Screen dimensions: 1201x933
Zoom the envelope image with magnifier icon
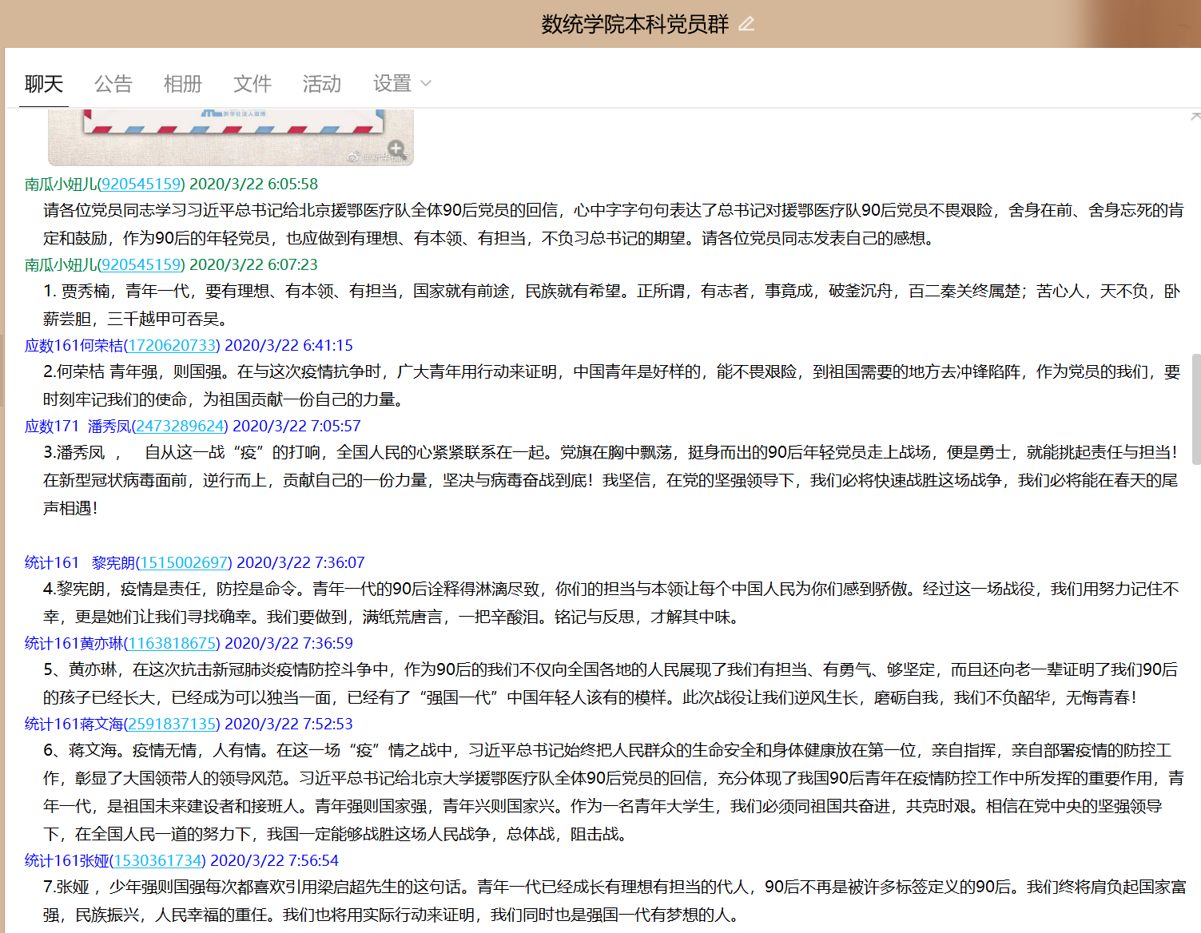pyautogui.click(x=396, y=149)
